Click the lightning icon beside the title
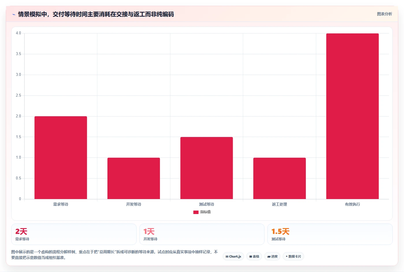Image resolution: width=404 pixels, height=272 pixels. point(14,14)
